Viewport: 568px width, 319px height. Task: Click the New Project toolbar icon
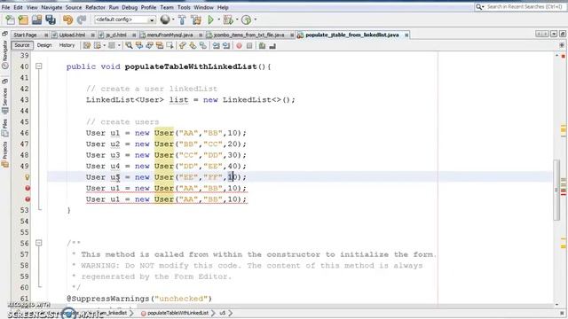(24, 19)
